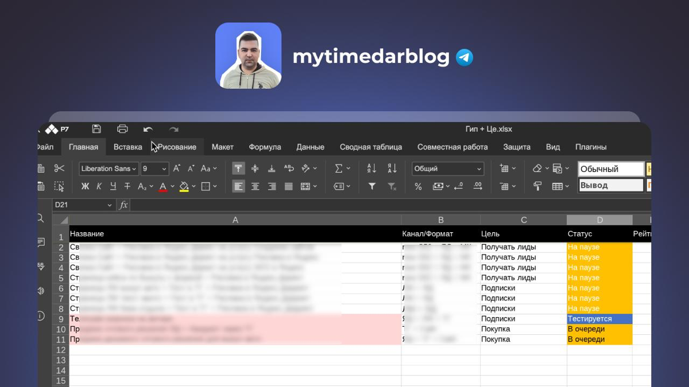
Task: Apply yellow fill color button
Action: pos(184,186)
